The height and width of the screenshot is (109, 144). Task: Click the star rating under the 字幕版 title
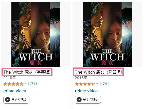pos(13,84)
